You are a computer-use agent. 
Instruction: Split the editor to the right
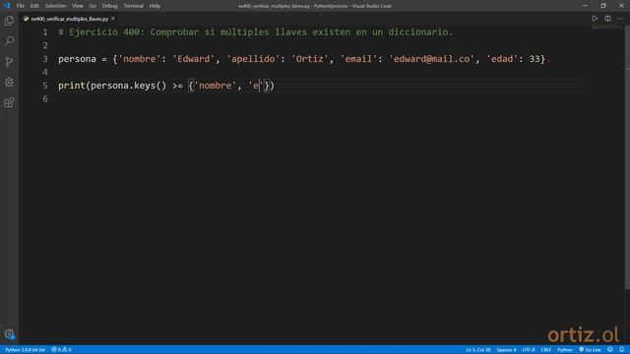pos(607,19)
